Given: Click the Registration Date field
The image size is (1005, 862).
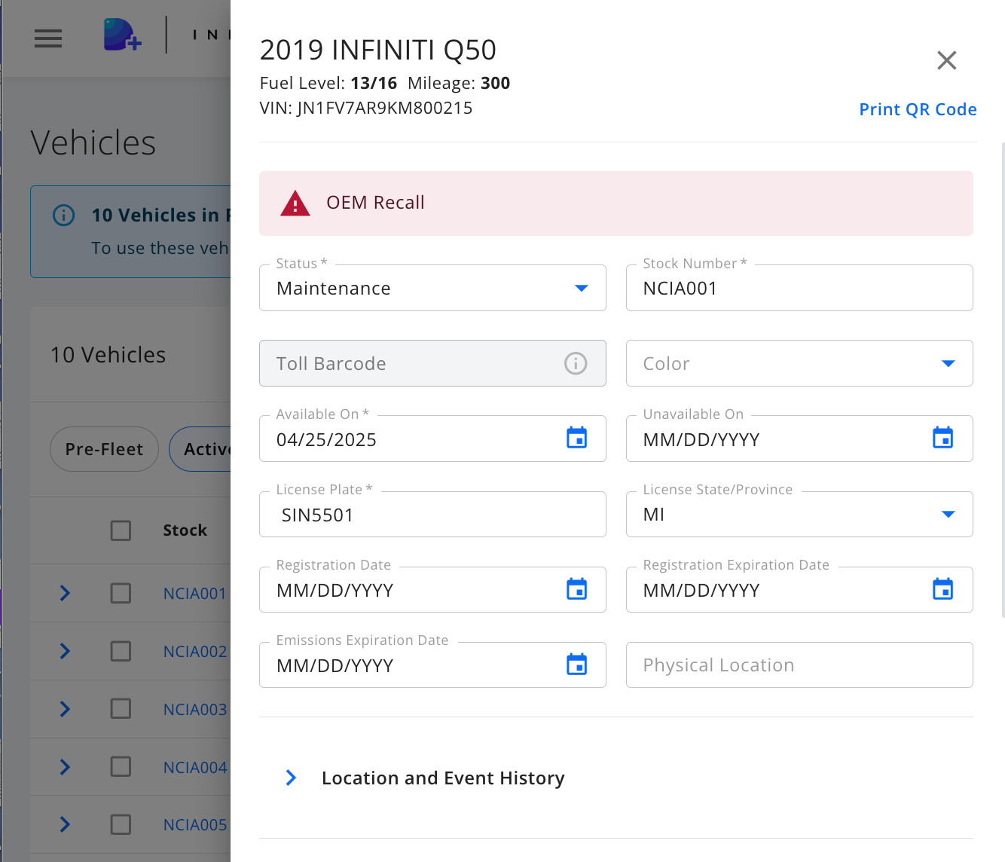Looking at the screenshot, I should point(432,589).
